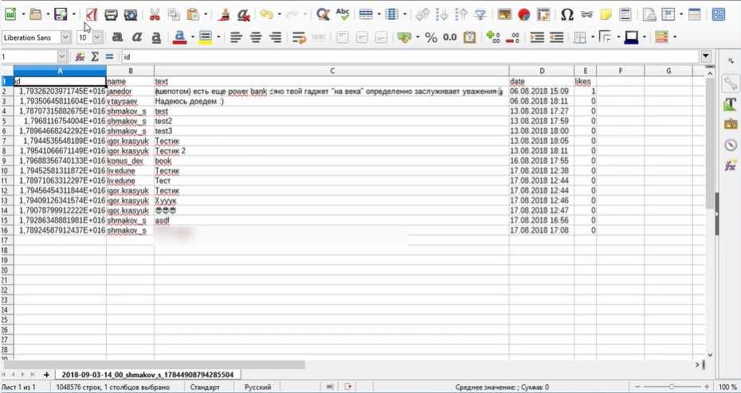Screen dimensions: 741x393
Task: Click the Стандарт selection mode field
Action: [x=205, y=387]
